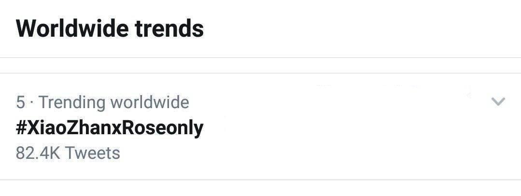521x196 pixels.
Task: Expand more options for #XiaoZhanxRoseonly
Action: click(x=498, y=101)
